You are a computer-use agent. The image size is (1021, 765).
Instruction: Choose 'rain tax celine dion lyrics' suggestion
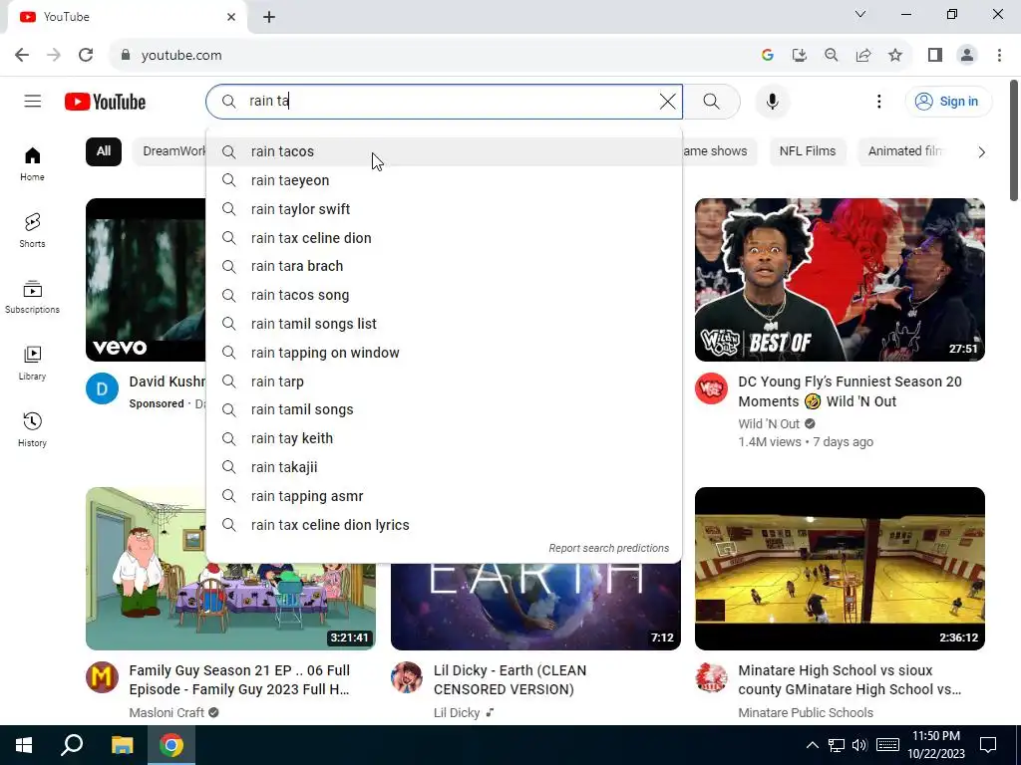pyautogui.click(x=444, y=525)
